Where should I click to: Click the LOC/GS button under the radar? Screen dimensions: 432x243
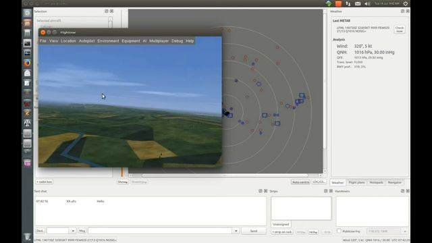click(x=319, y=182)
